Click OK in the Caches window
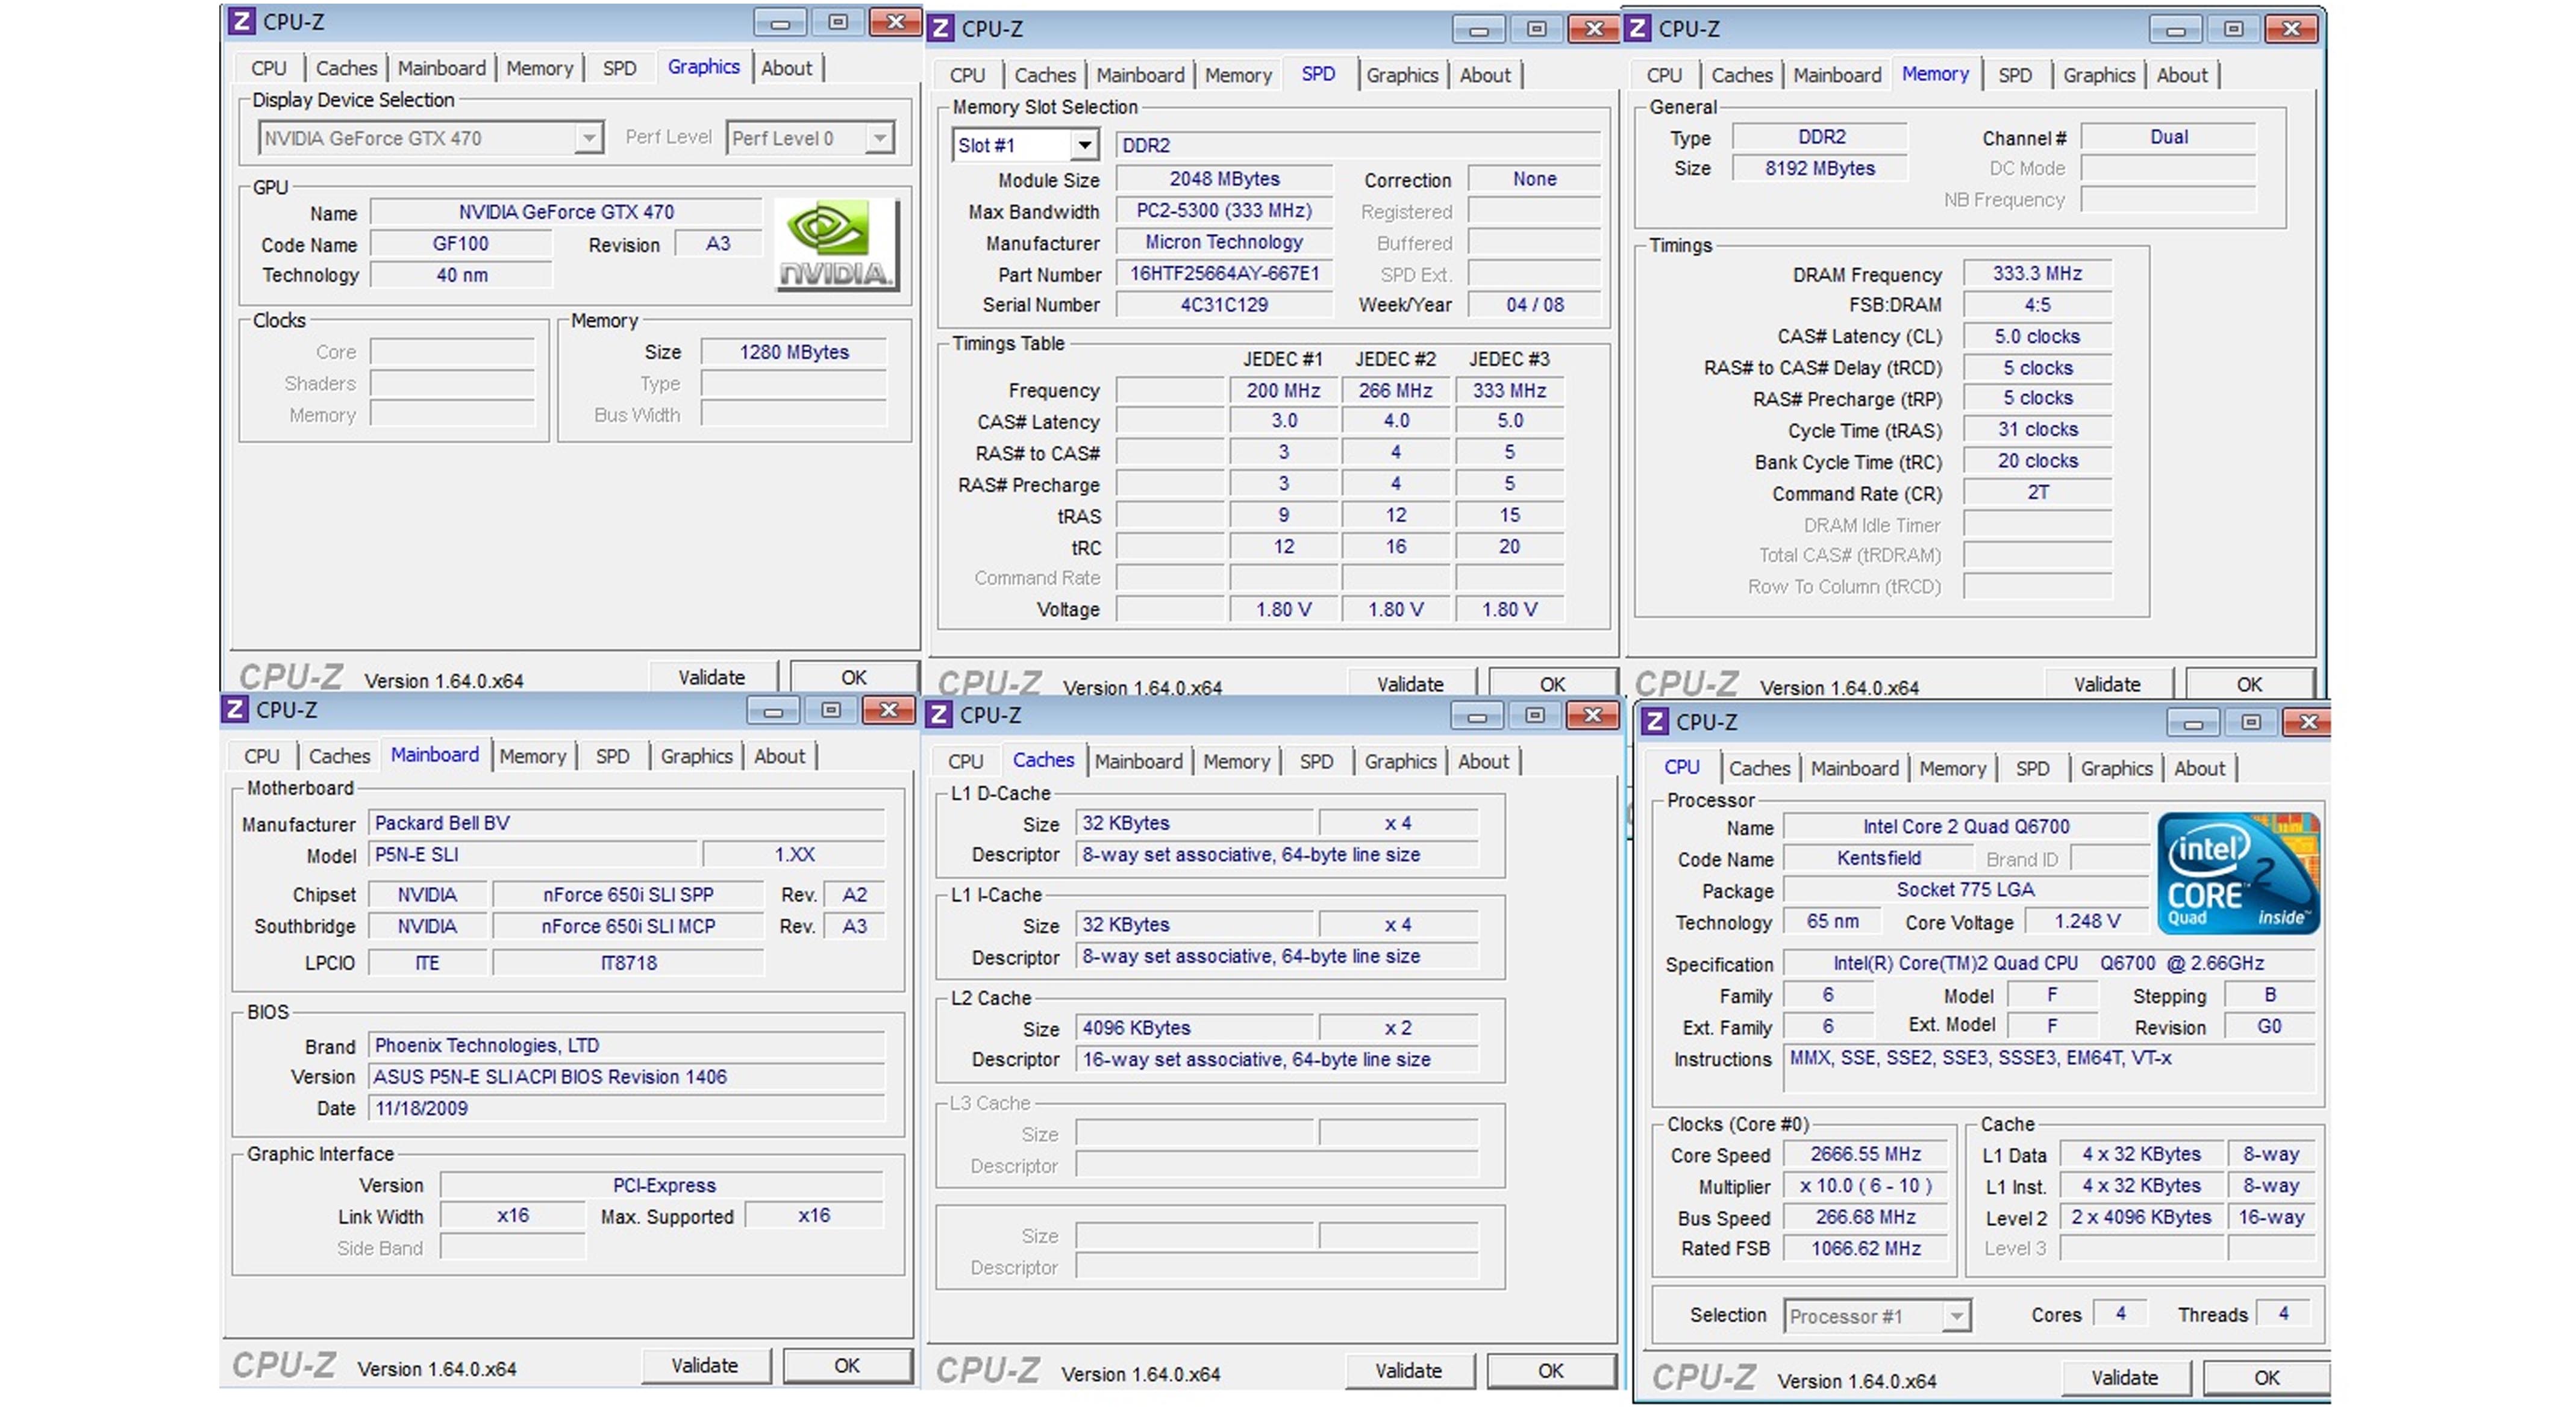This screenshot has height=1419, width=2576. (x=1550, y=1370)
